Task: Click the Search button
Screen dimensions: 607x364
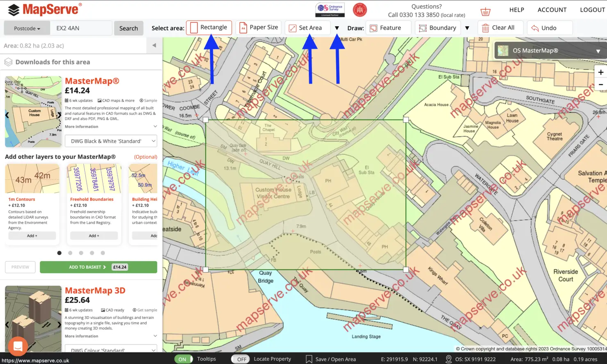Action: pyautogui.click(x=129, y=28)
